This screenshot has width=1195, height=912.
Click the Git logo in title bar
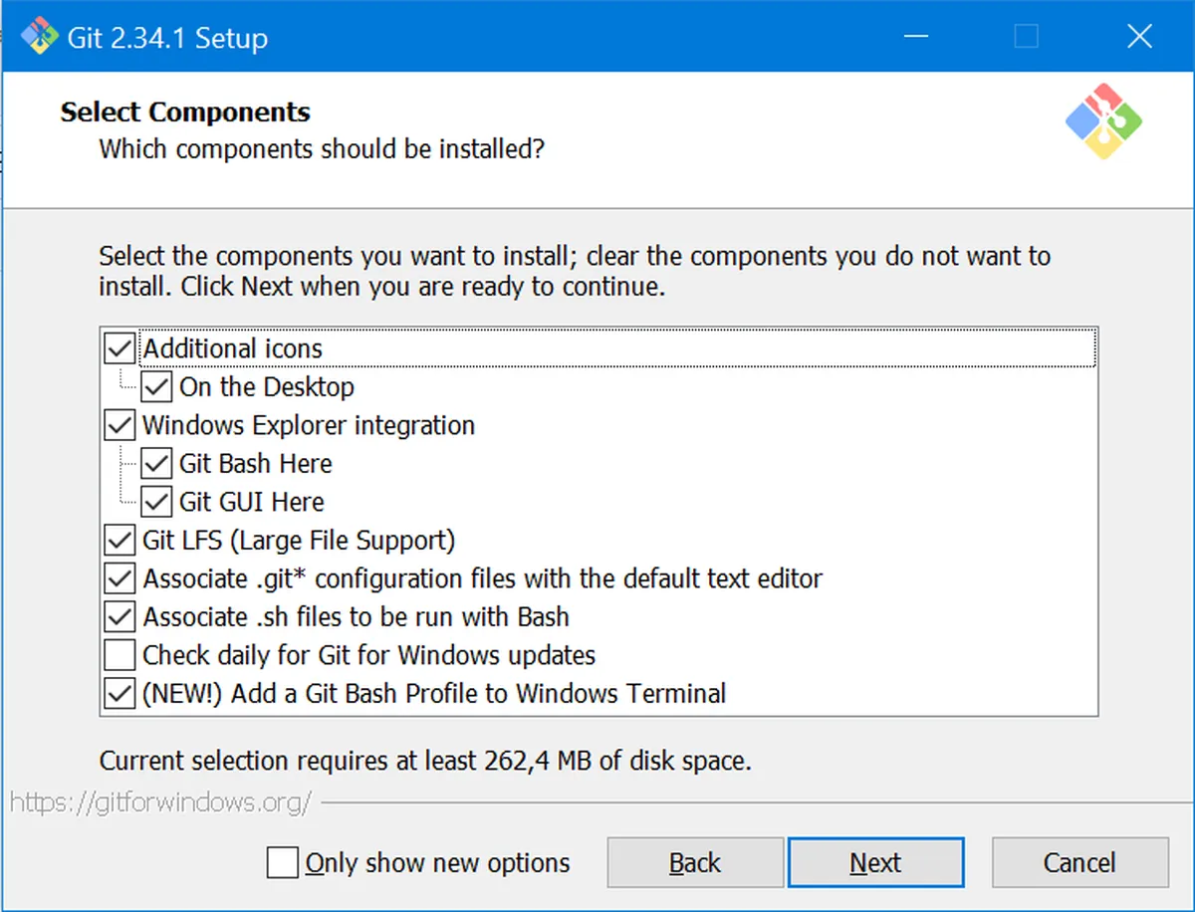pos(40,38)
